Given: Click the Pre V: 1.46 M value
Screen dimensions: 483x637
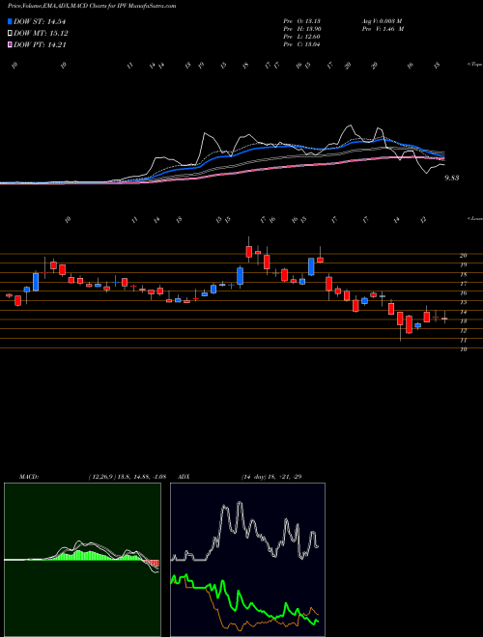Looking at the screenshot, I should pos(383,29).
